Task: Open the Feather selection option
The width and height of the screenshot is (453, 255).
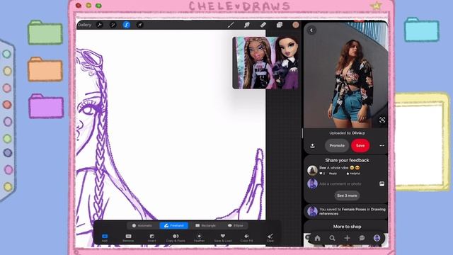Action: pos(199,238)
